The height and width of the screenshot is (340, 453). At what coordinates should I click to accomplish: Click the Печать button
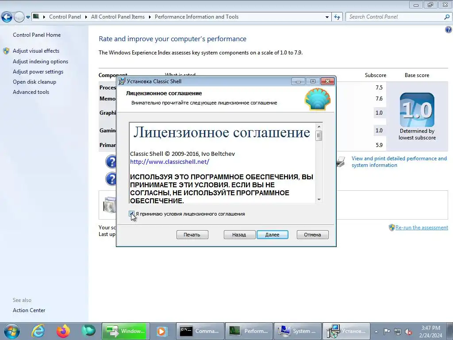tap(192, 235)
